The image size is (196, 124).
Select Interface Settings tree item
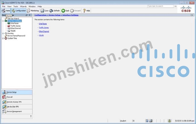14,21
